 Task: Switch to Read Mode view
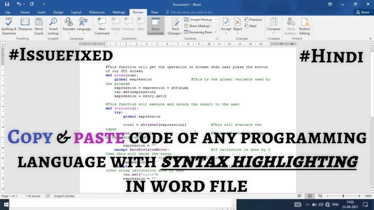tap(299, 196)
